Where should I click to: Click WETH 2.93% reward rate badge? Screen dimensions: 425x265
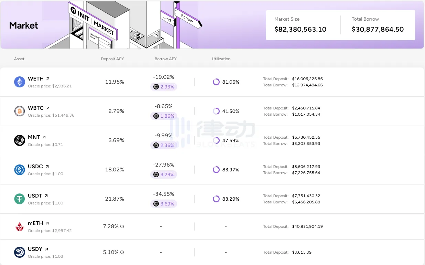pyautogui.click(x=164, y=87)
